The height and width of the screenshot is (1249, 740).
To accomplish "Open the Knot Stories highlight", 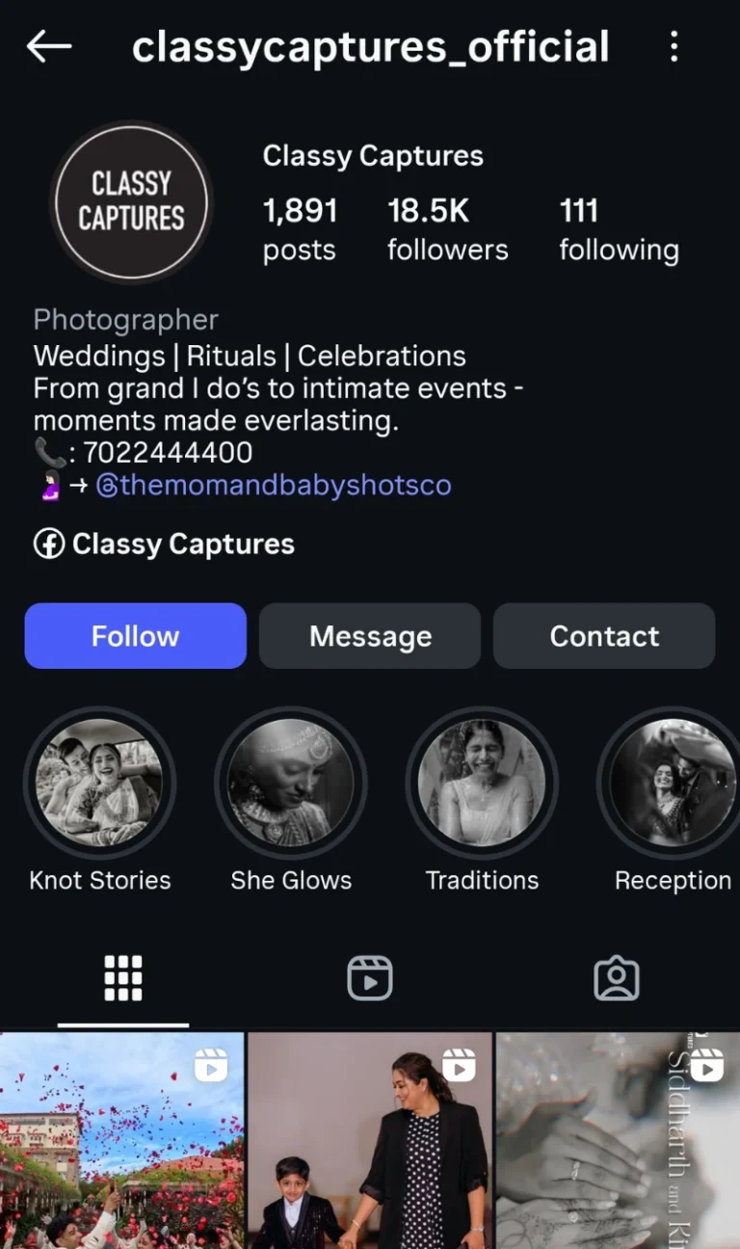I will 99,782.
